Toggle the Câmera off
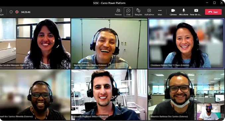The height and width of the screenshot is (121, 225). click(173, 12)
